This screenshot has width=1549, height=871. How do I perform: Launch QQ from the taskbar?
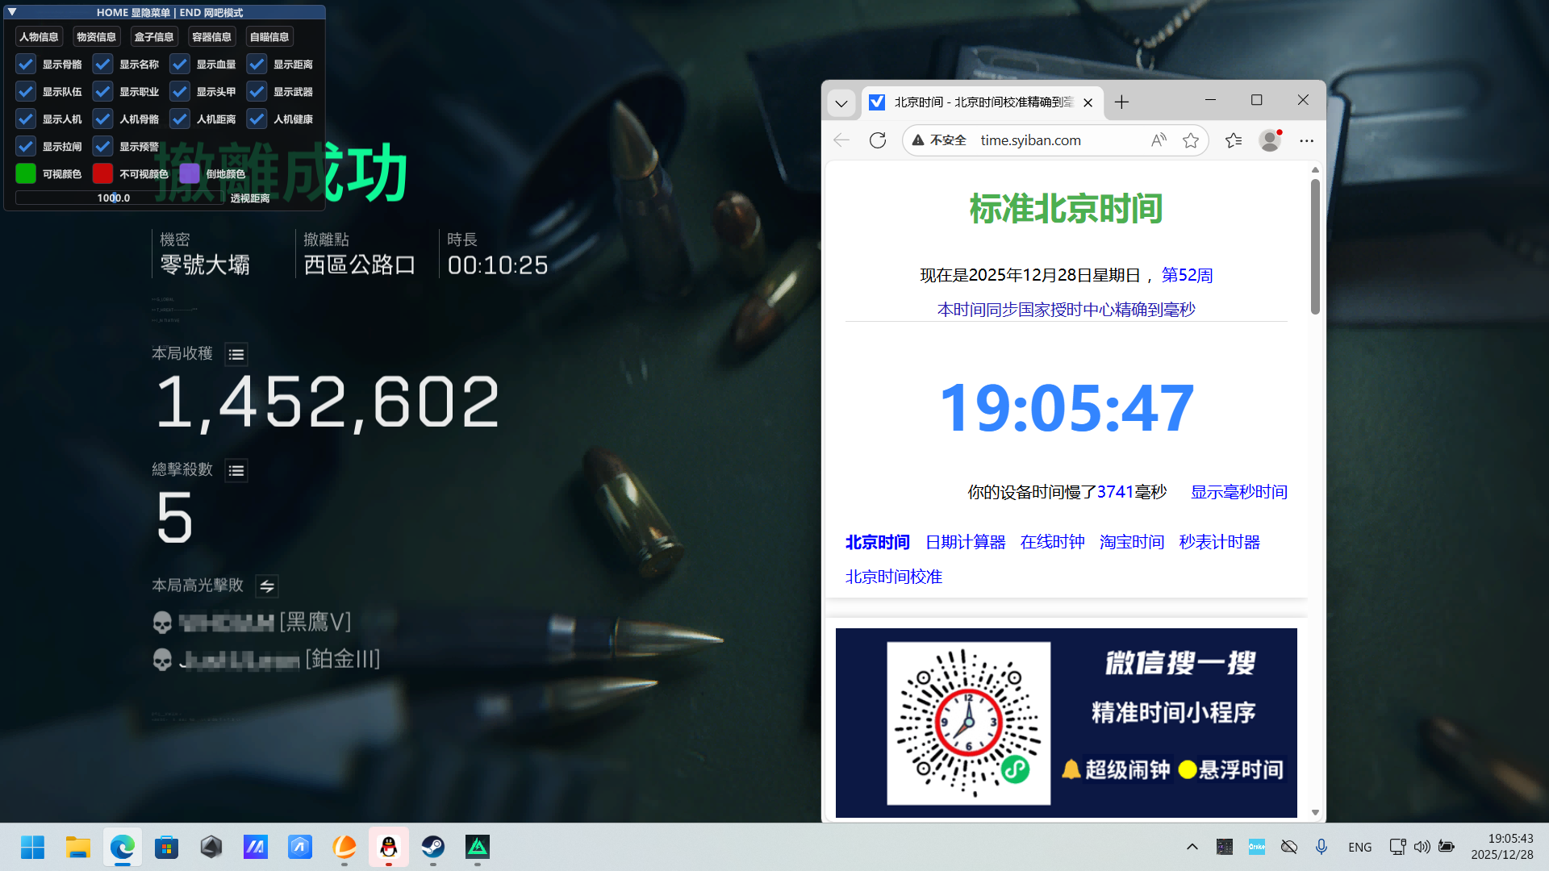pos(388,847)
